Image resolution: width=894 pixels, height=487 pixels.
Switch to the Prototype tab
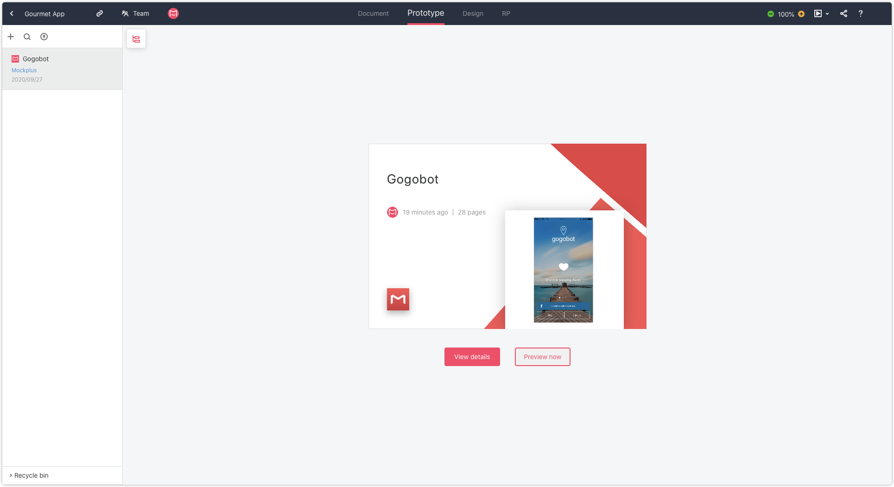coord(425,13)
